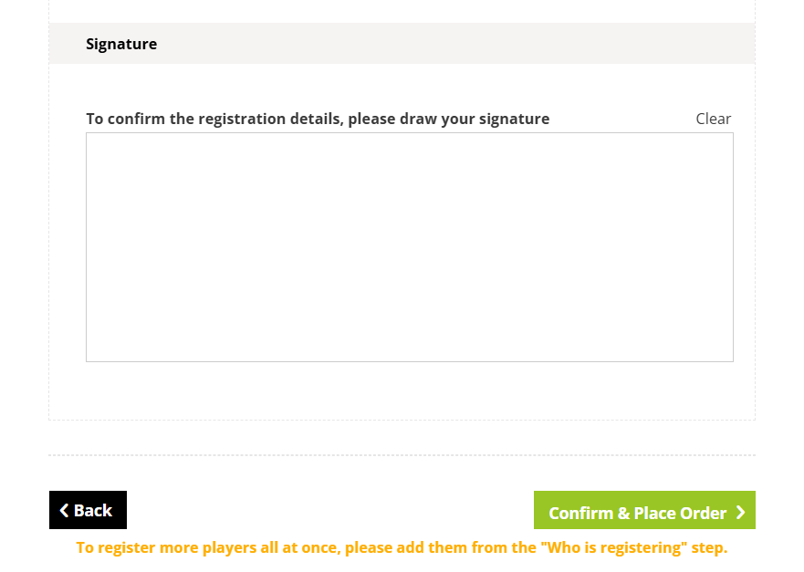Viewport: 804px width, 572px height.
Task: Click the 'Back' text label
Action: pyautogui.click(x=93, y=511)
